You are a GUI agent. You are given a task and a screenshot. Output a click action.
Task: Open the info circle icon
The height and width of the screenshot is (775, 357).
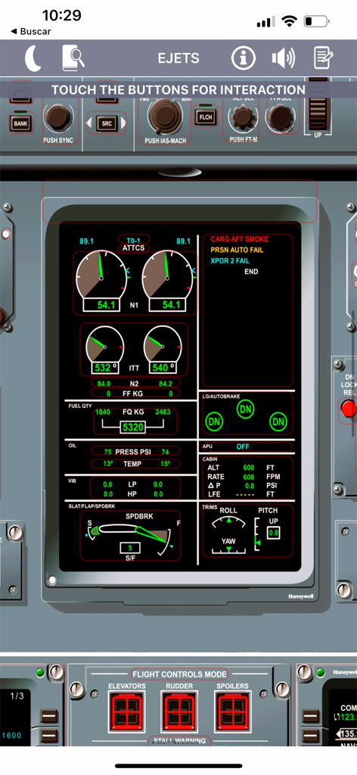point(243,59)
